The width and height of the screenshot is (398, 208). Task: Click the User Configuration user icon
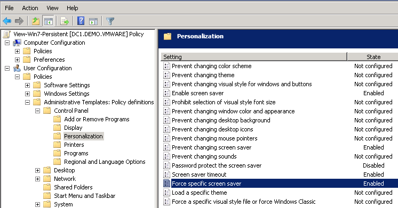[x=17, y=68]
